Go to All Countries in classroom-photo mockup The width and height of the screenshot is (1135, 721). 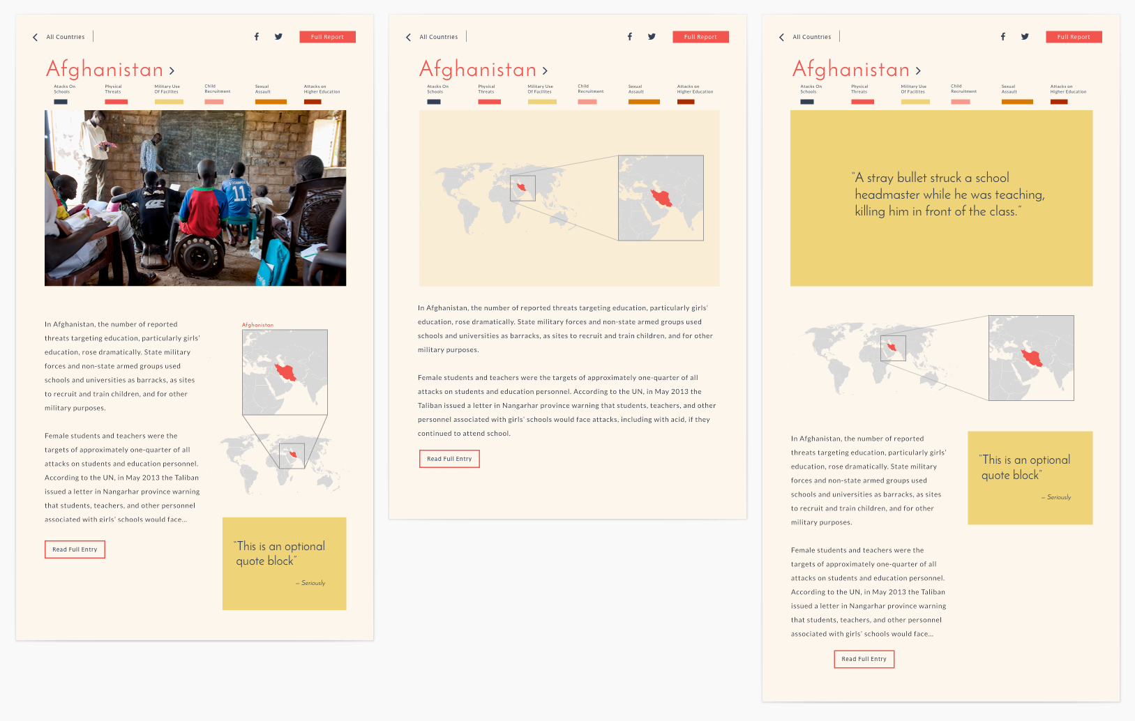point(66,37)
